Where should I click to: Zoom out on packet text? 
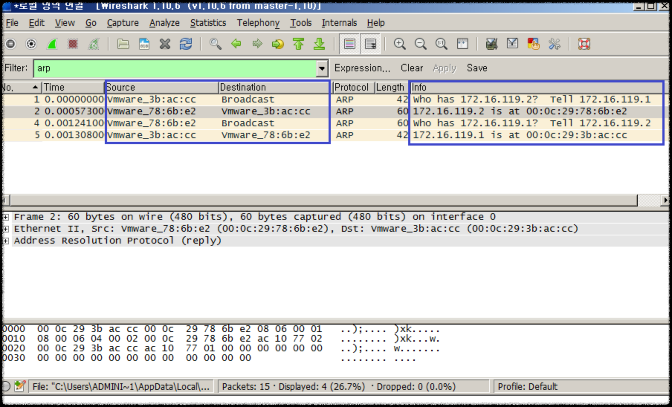click(420, 44)
